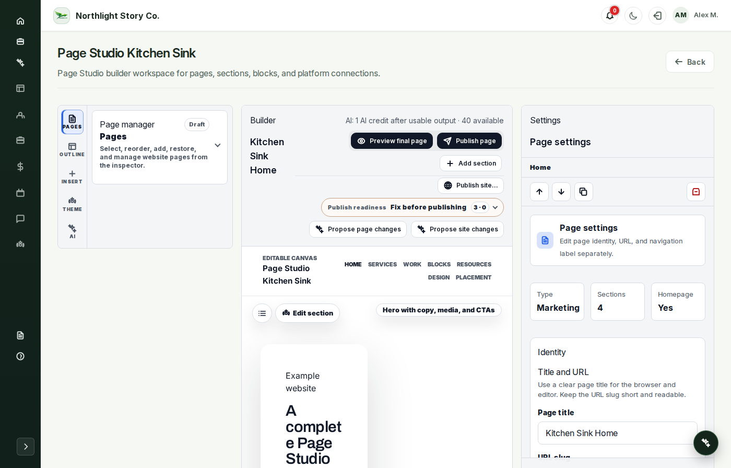This screenshot has width=731, height=468.
Task: Click the Hero with copy, media, and CTAs label
Action: pos(439,310)
